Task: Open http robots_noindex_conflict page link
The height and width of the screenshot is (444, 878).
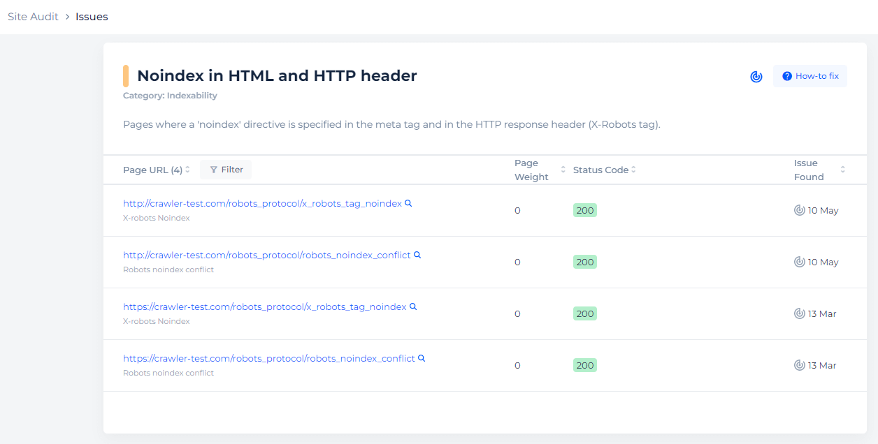Action: tap(267, 256)
